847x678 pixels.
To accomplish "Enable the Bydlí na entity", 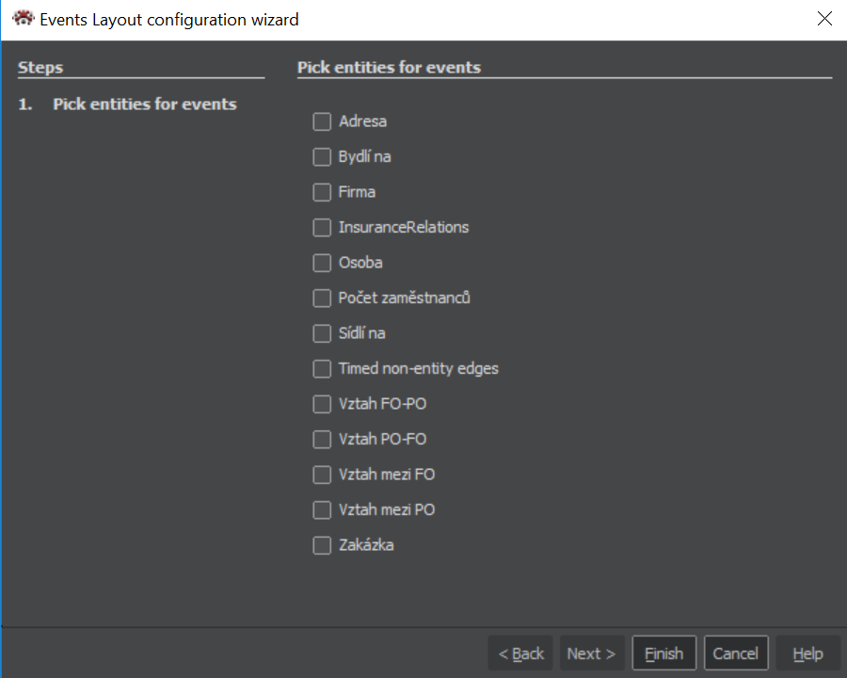I will [322, 156].
